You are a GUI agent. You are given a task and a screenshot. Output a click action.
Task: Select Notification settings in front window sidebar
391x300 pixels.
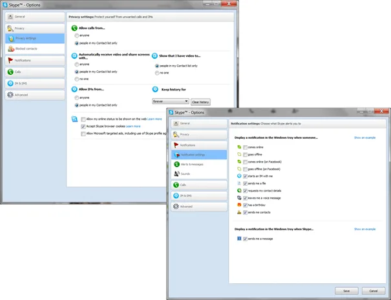tap(199, 155)
